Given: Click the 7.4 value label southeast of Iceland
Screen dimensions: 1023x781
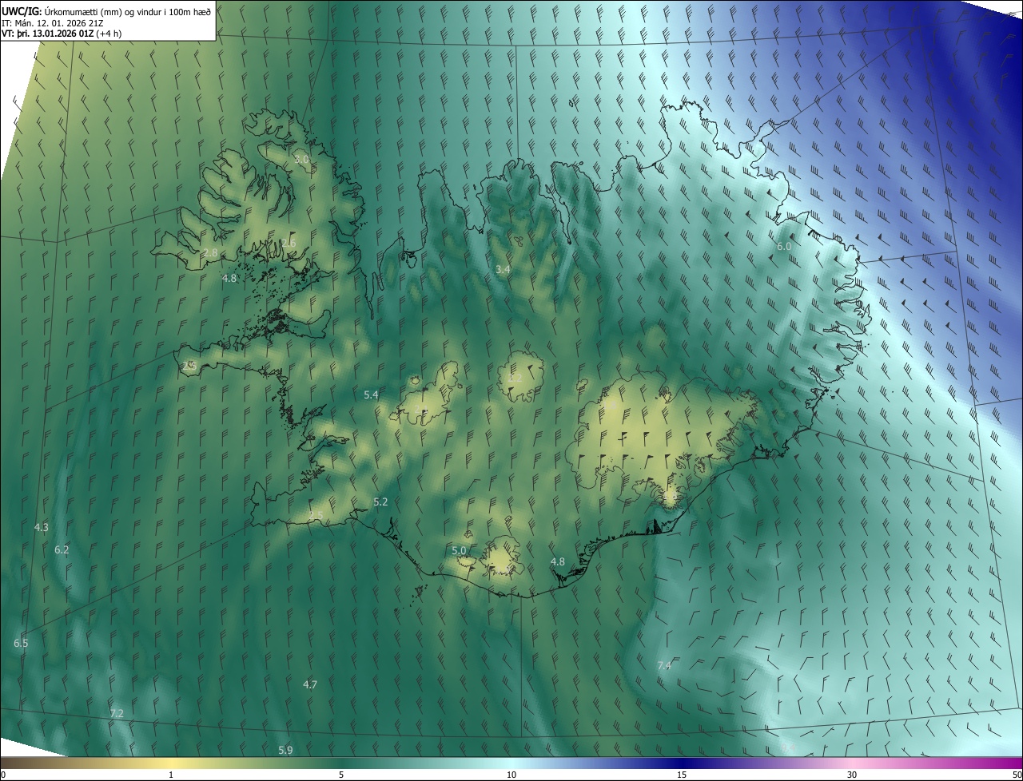Looking at the screenshot, I should pyautogui.click(x=664, y=665).
